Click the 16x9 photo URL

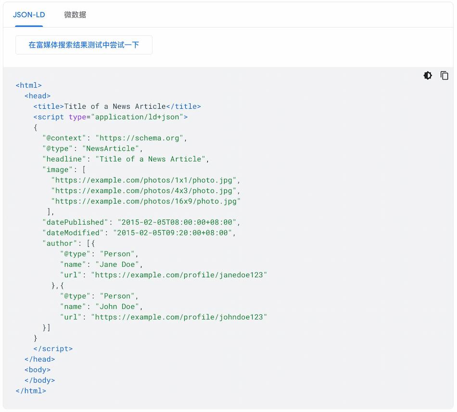pyautogui.click(x=146, y=201)
